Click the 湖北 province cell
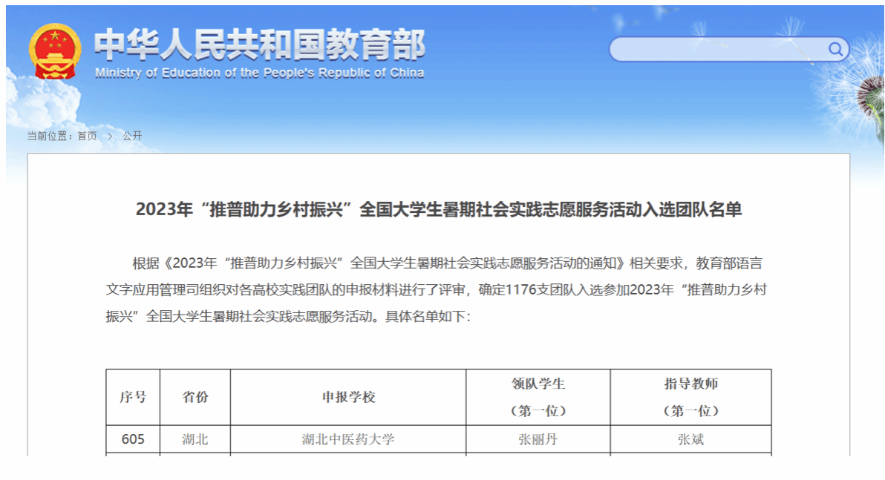This screenshot has width=885, height=480. (x=195, y=439)
